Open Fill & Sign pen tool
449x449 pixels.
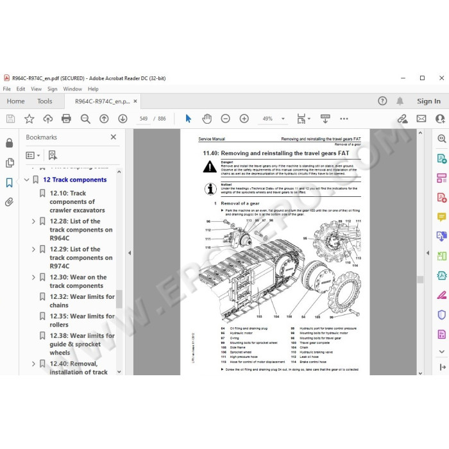[x=441, y=295]
